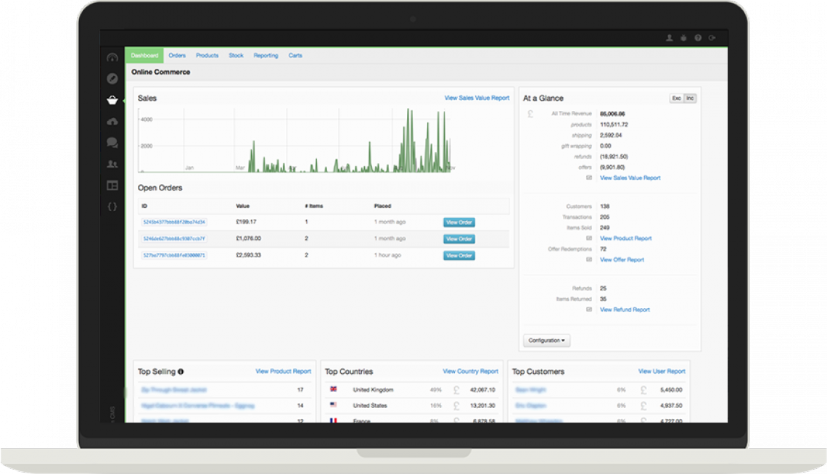
Task: Click the customer name with 4,937.50
Action: coord(530,406)
